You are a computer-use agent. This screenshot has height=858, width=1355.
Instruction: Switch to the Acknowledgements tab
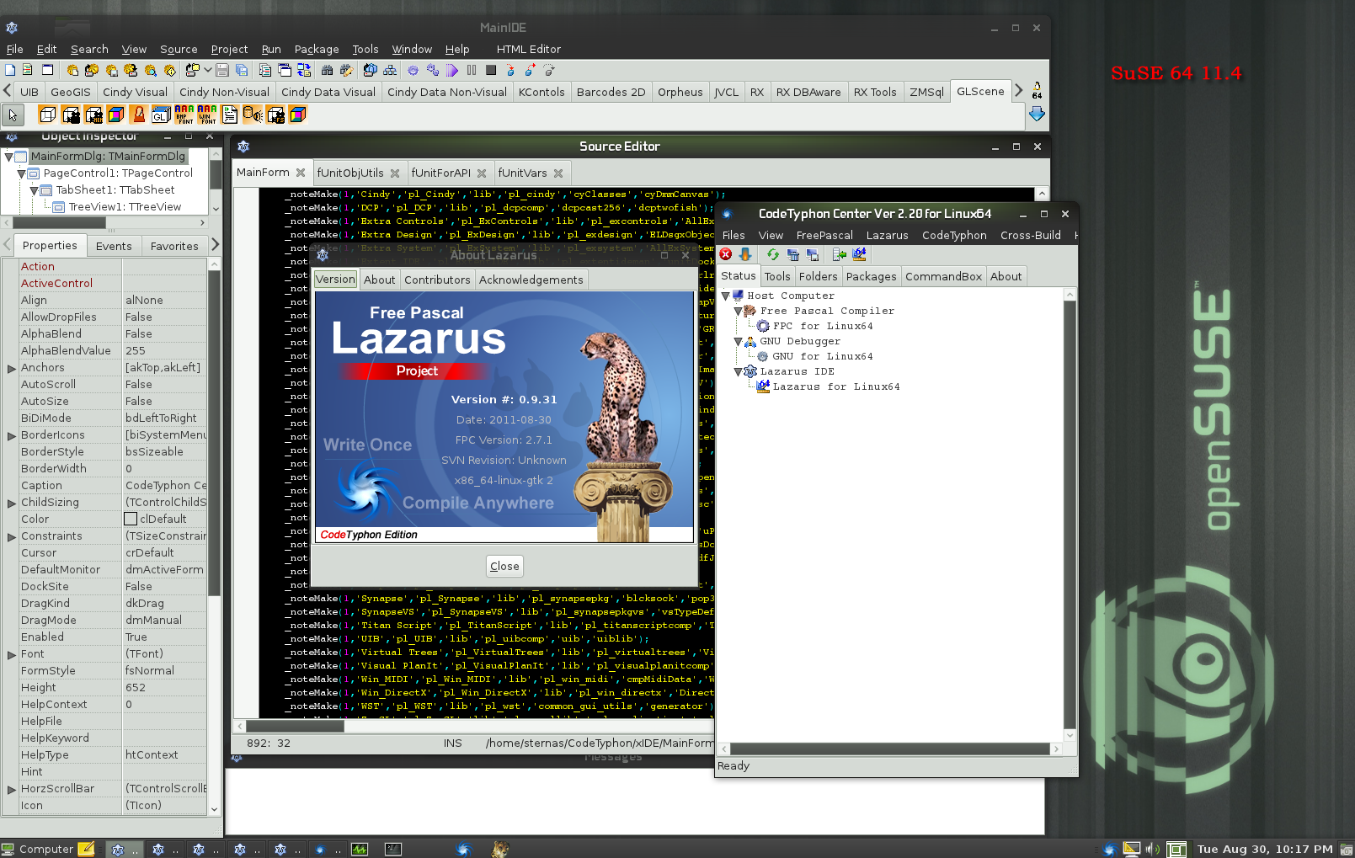(531, 280)
